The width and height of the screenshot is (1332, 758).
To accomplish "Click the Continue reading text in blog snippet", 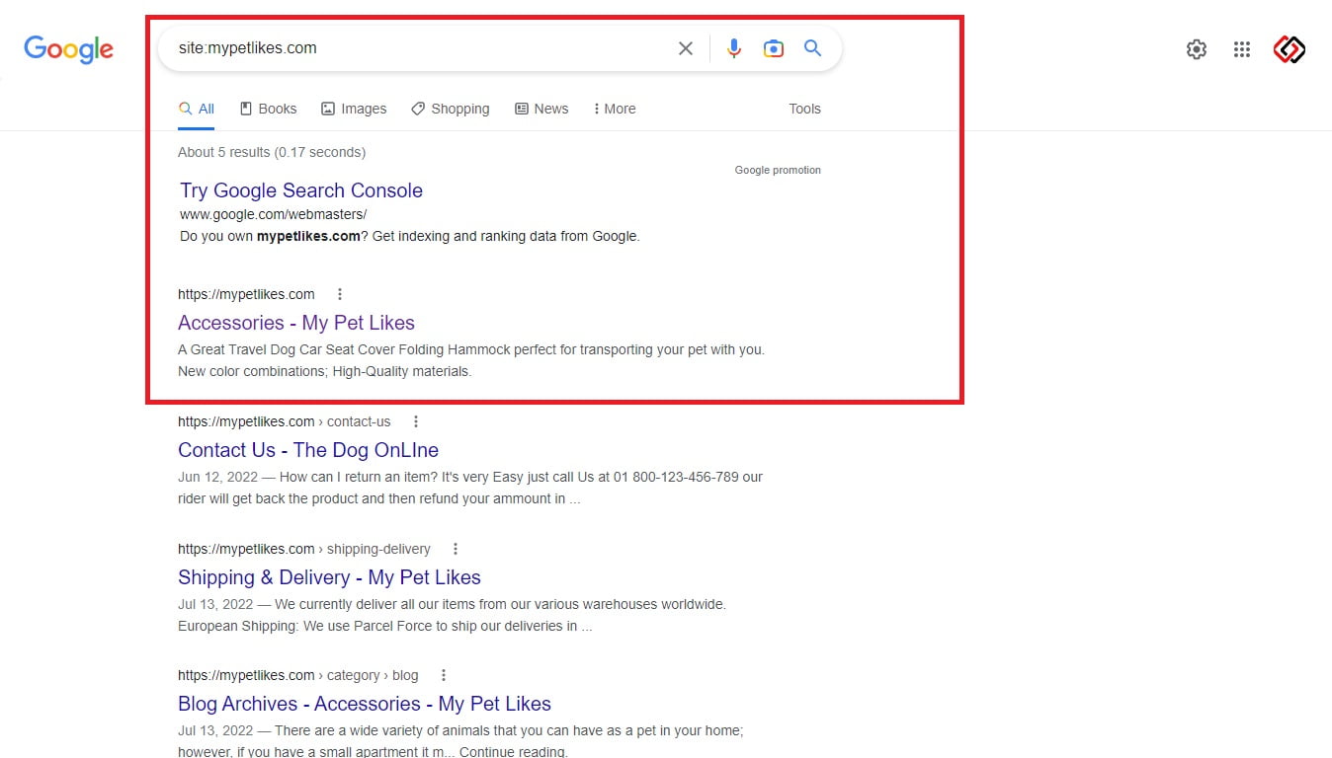I will click(x=513, y=752).
